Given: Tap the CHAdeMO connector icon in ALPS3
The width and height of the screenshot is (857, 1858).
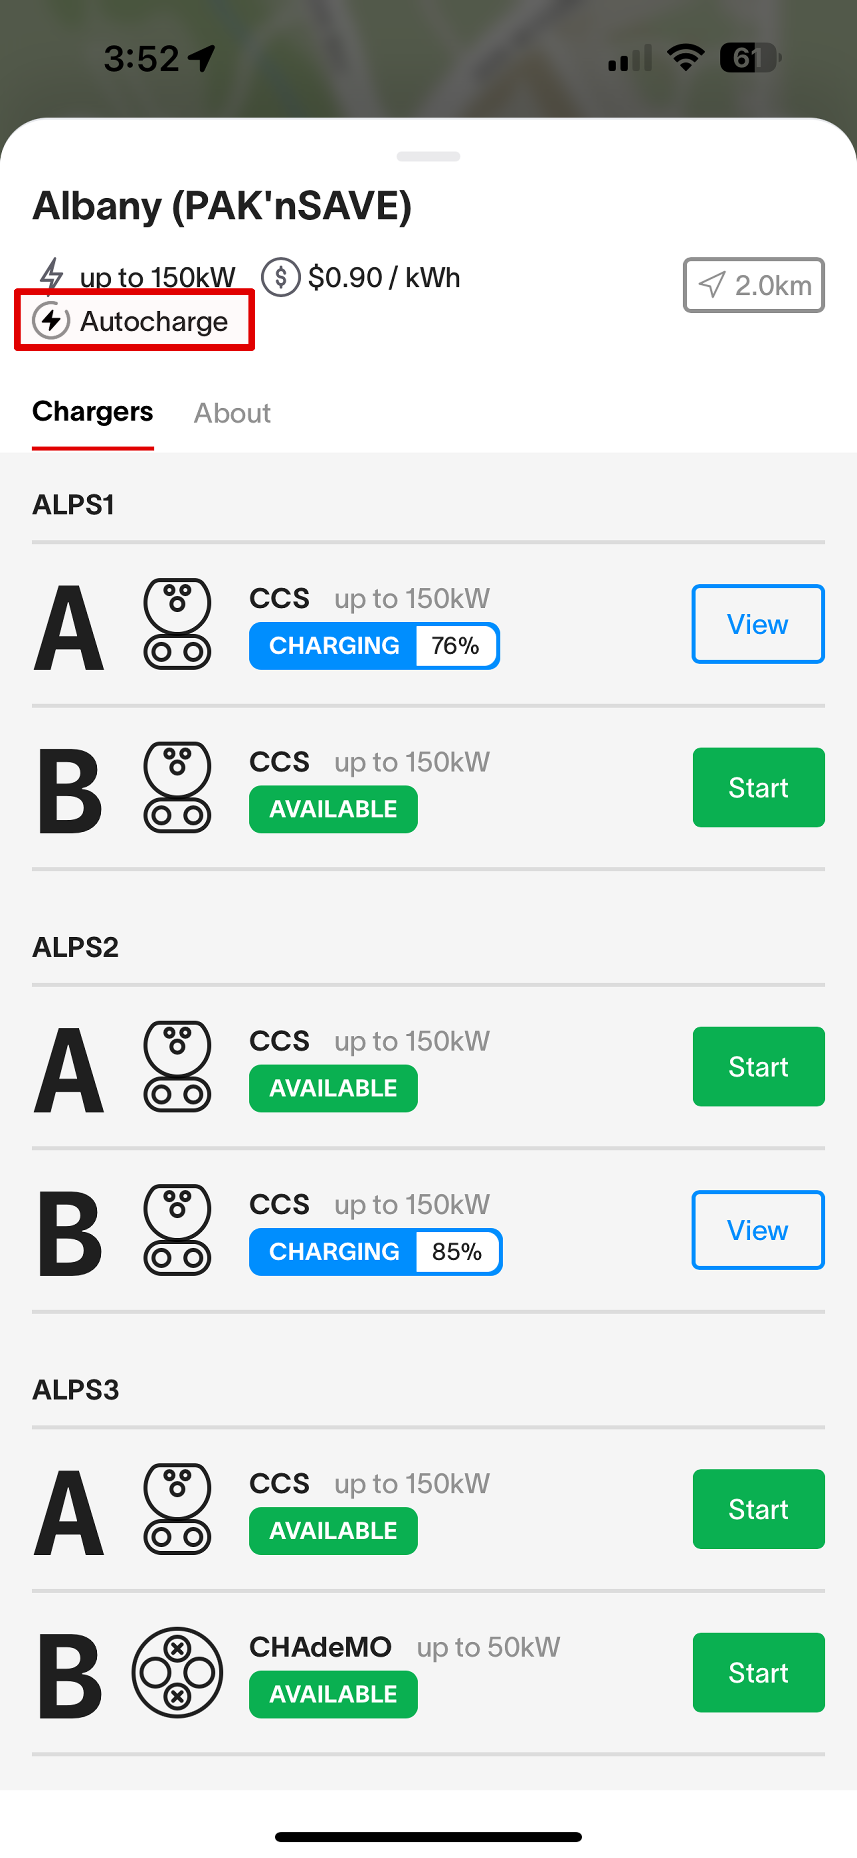Looking at the screenshot, I should [177, 1672].
